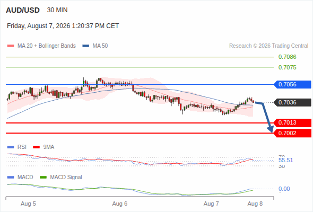Click the black 0.7036 current price tag

tap(292, 102)
